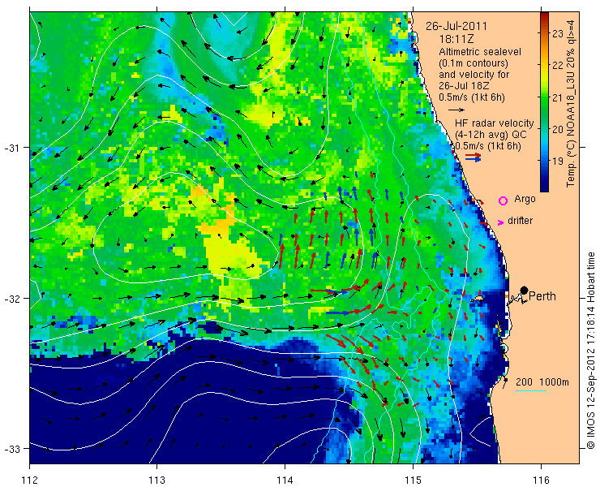Click the temperature color bar

pos(544,102)
